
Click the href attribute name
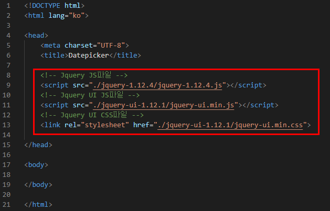point(141,125)
